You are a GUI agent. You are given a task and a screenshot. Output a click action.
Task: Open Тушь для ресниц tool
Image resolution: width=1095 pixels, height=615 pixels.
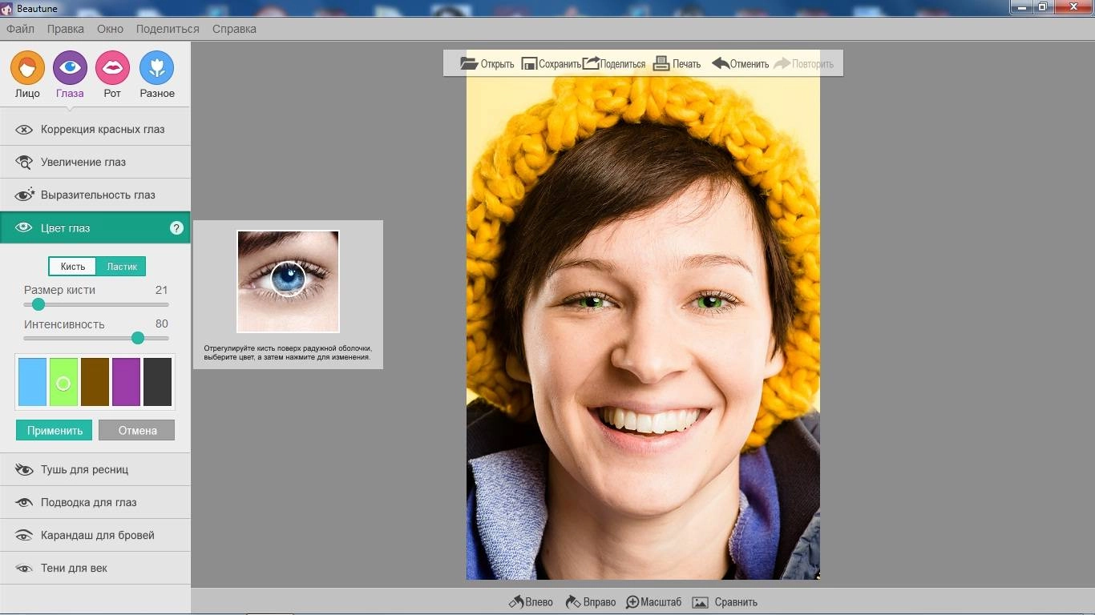pos(95,469)
